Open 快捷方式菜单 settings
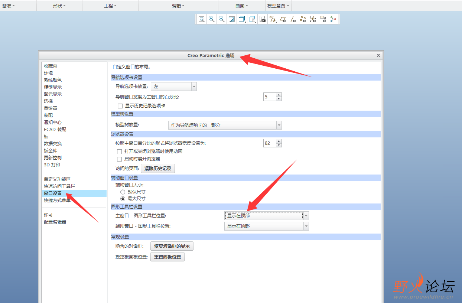The height and width of the screenshot is (303, 462). click(x=57, y=201)
